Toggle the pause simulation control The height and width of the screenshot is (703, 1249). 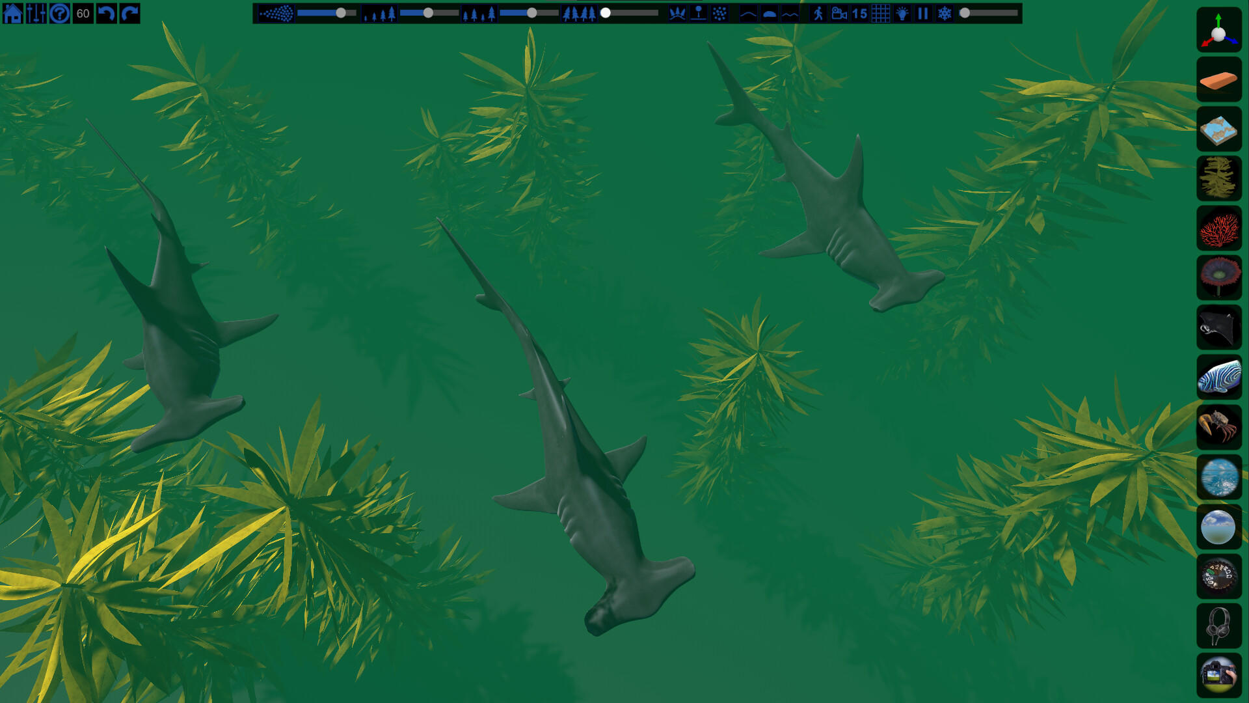(923, 13)
